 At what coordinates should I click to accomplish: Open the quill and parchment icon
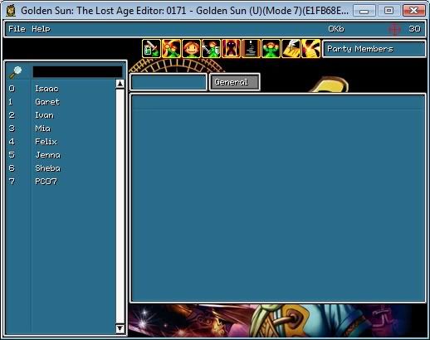coord(291,48)
